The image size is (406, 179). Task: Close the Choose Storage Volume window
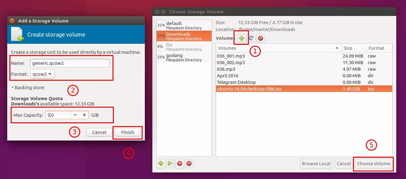[157, 12]
